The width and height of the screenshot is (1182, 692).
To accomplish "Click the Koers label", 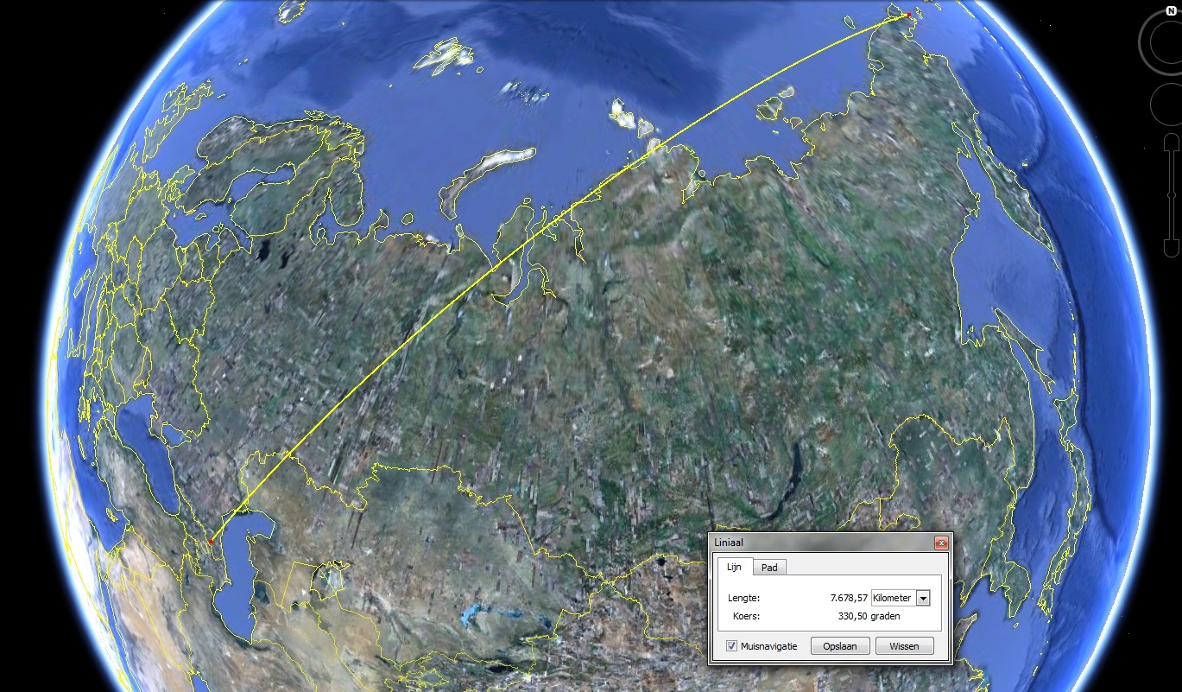I will point(747,617).
